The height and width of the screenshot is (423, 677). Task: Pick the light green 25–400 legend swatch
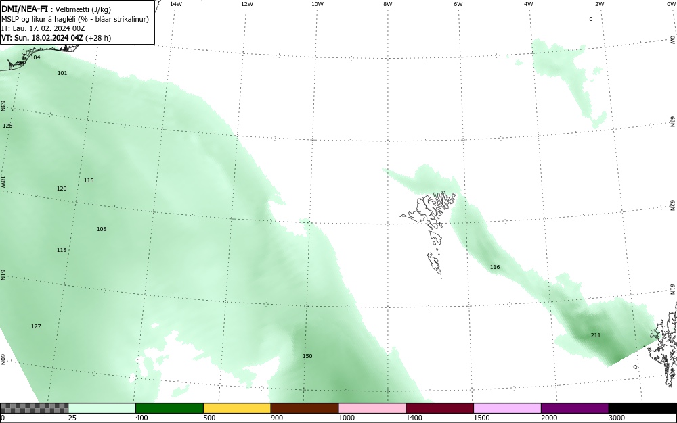pyautogui.click(x=102, y=408)
